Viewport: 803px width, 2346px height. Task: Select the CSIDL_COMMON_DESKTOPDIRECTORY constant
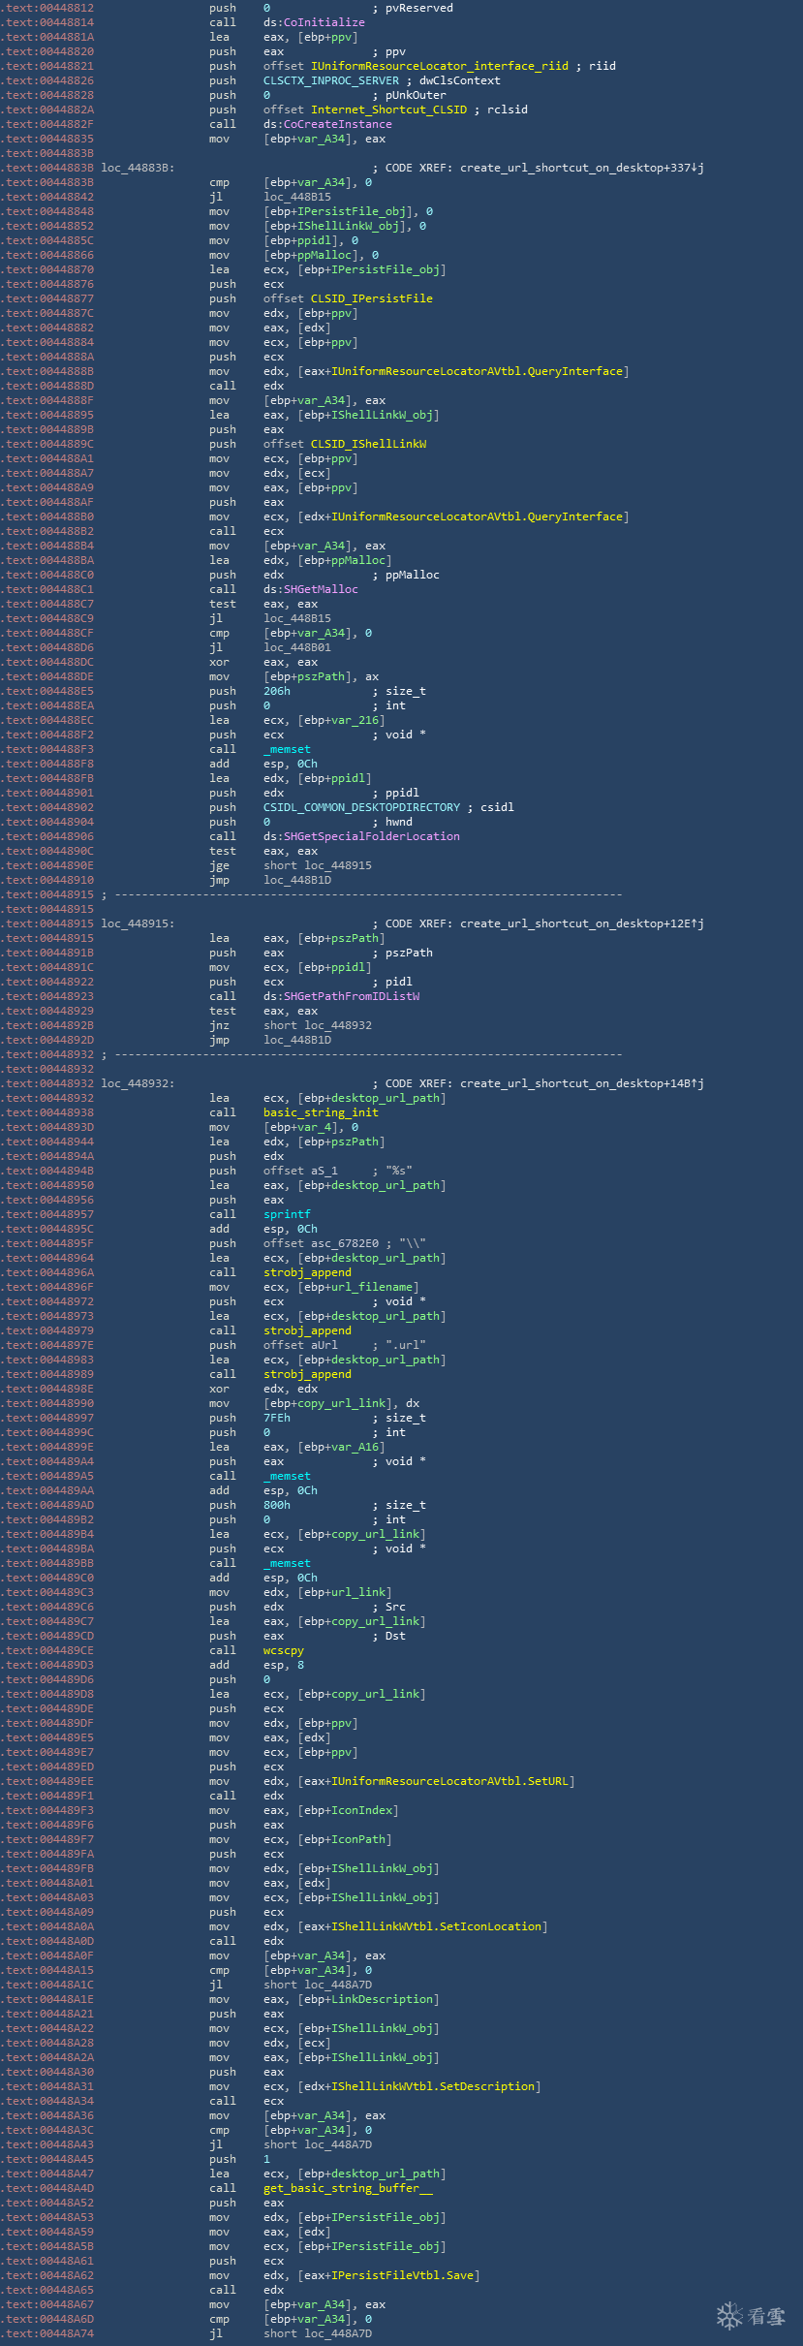tap(361, 807)
